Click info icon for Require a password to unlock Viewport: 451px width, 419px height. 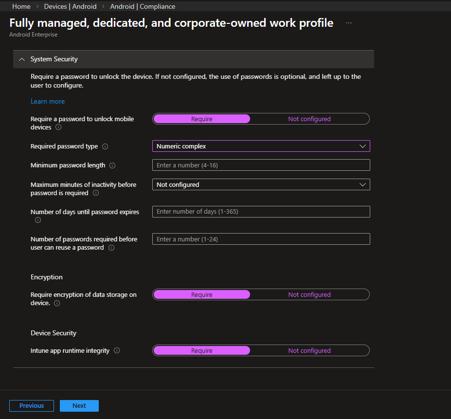click(58, 128)
